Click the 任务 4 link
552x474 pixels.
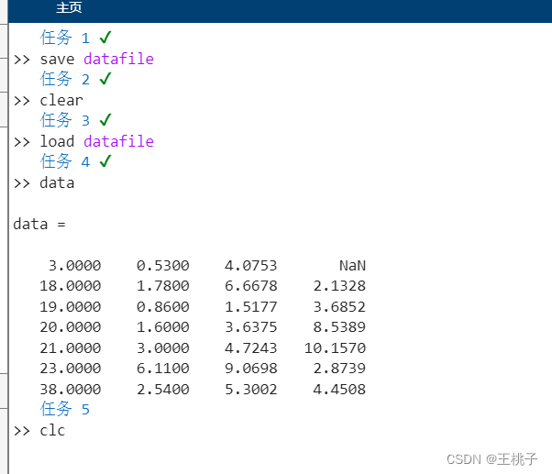(65, 161)
